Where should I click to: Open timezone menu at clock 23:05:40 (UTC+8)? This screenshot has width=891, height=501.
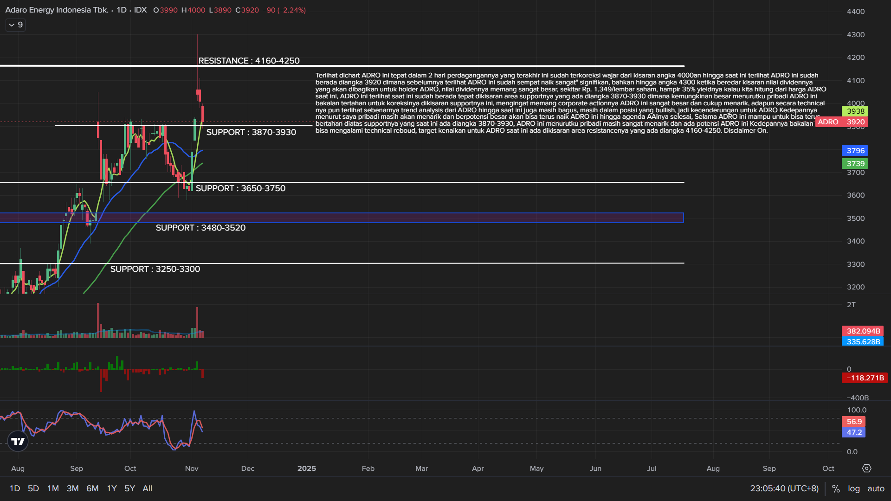click(784, 488)
